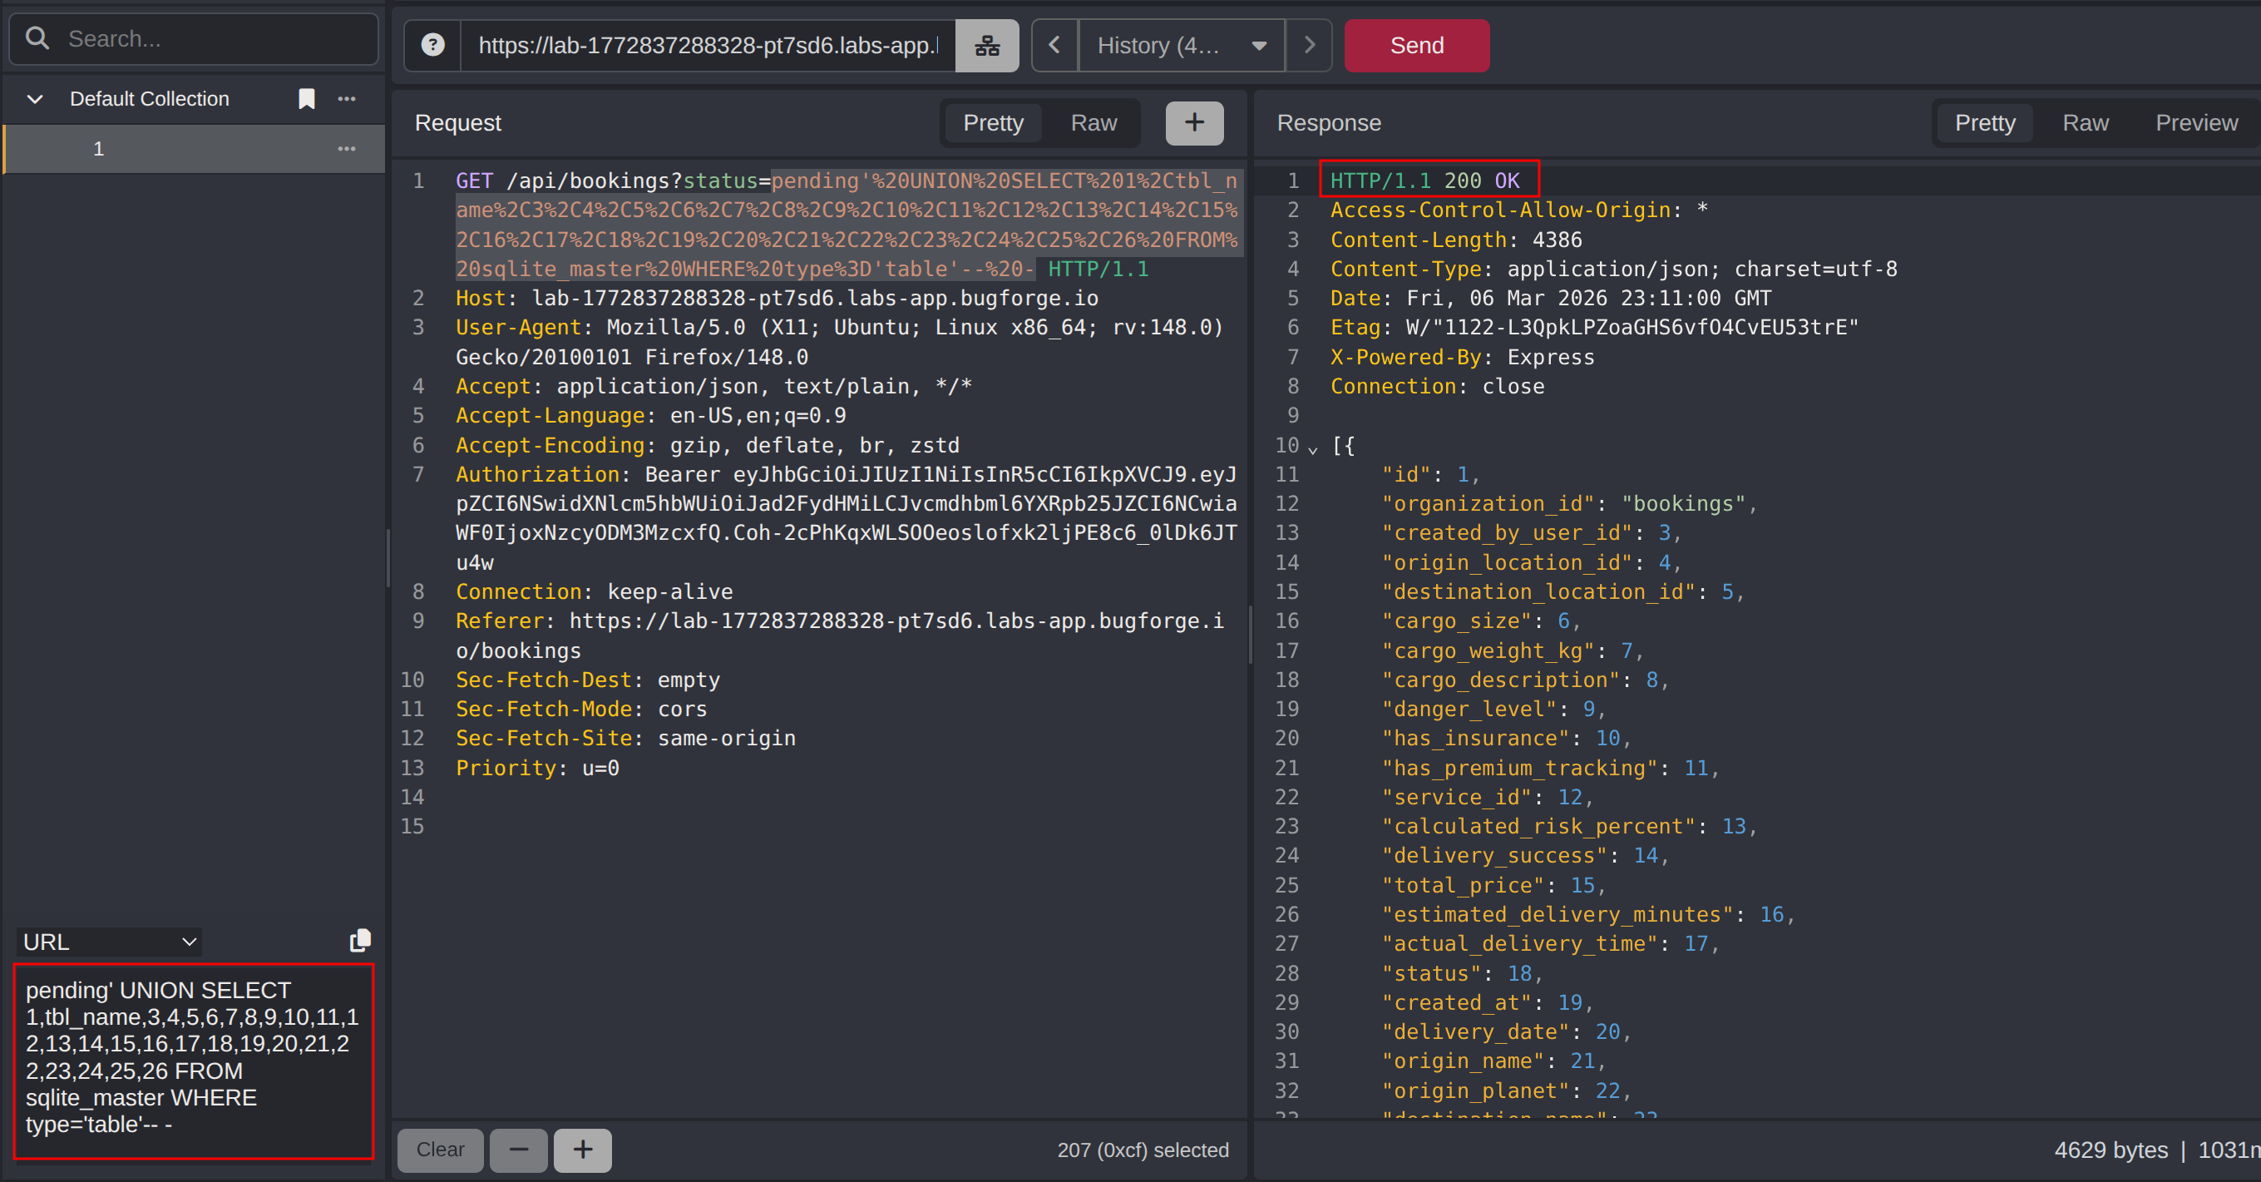Collapse the Default Collection tree

35,98
